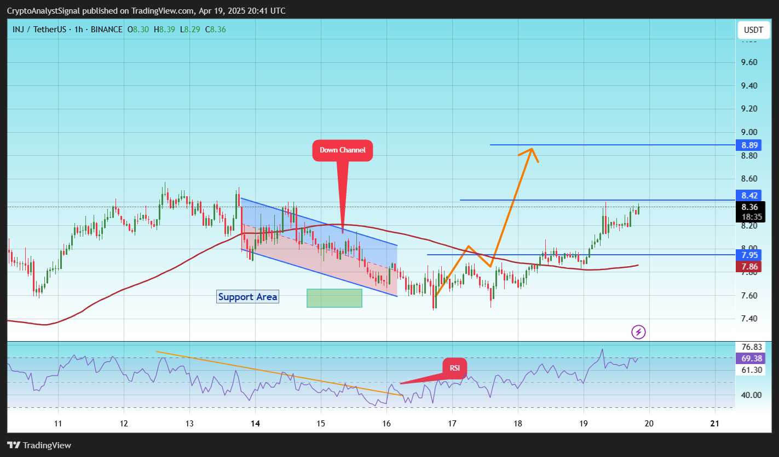779x457 pixels.
Task: Select the Down Channel red callout label
Action: (x=343, y=151)
